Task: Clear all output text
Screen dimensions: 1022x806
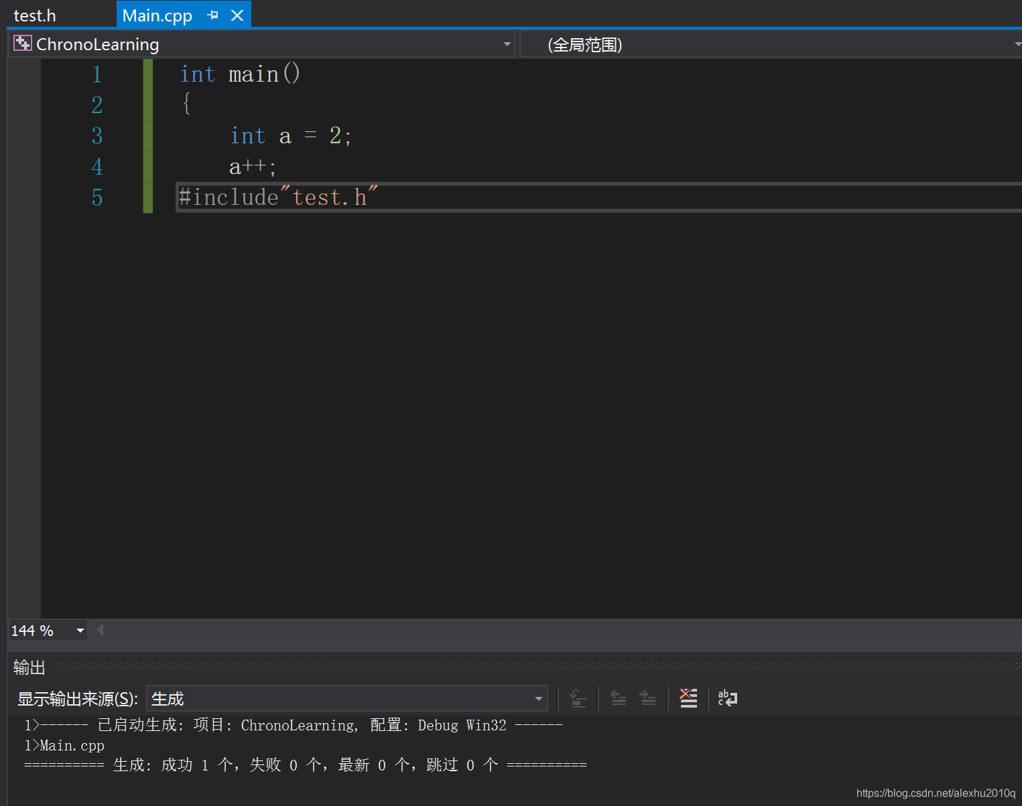Action: click(688, 698)
